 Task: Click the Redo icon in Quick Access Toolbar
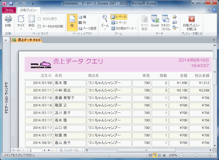click(24, 3)
